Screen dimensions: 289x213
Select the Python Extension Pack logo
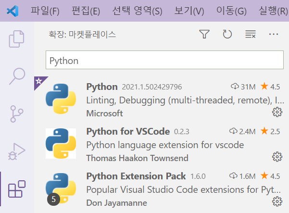point(61,188)
